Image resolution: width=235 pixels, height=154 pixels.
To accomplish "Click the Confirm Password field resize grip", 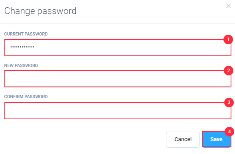I will coord(229,117).
